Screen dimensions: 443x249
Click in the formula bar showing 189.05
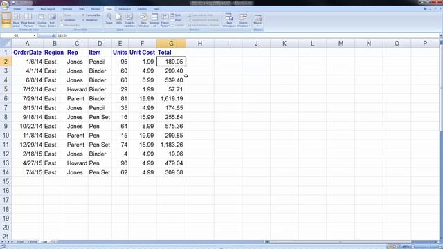coord(247,35)
